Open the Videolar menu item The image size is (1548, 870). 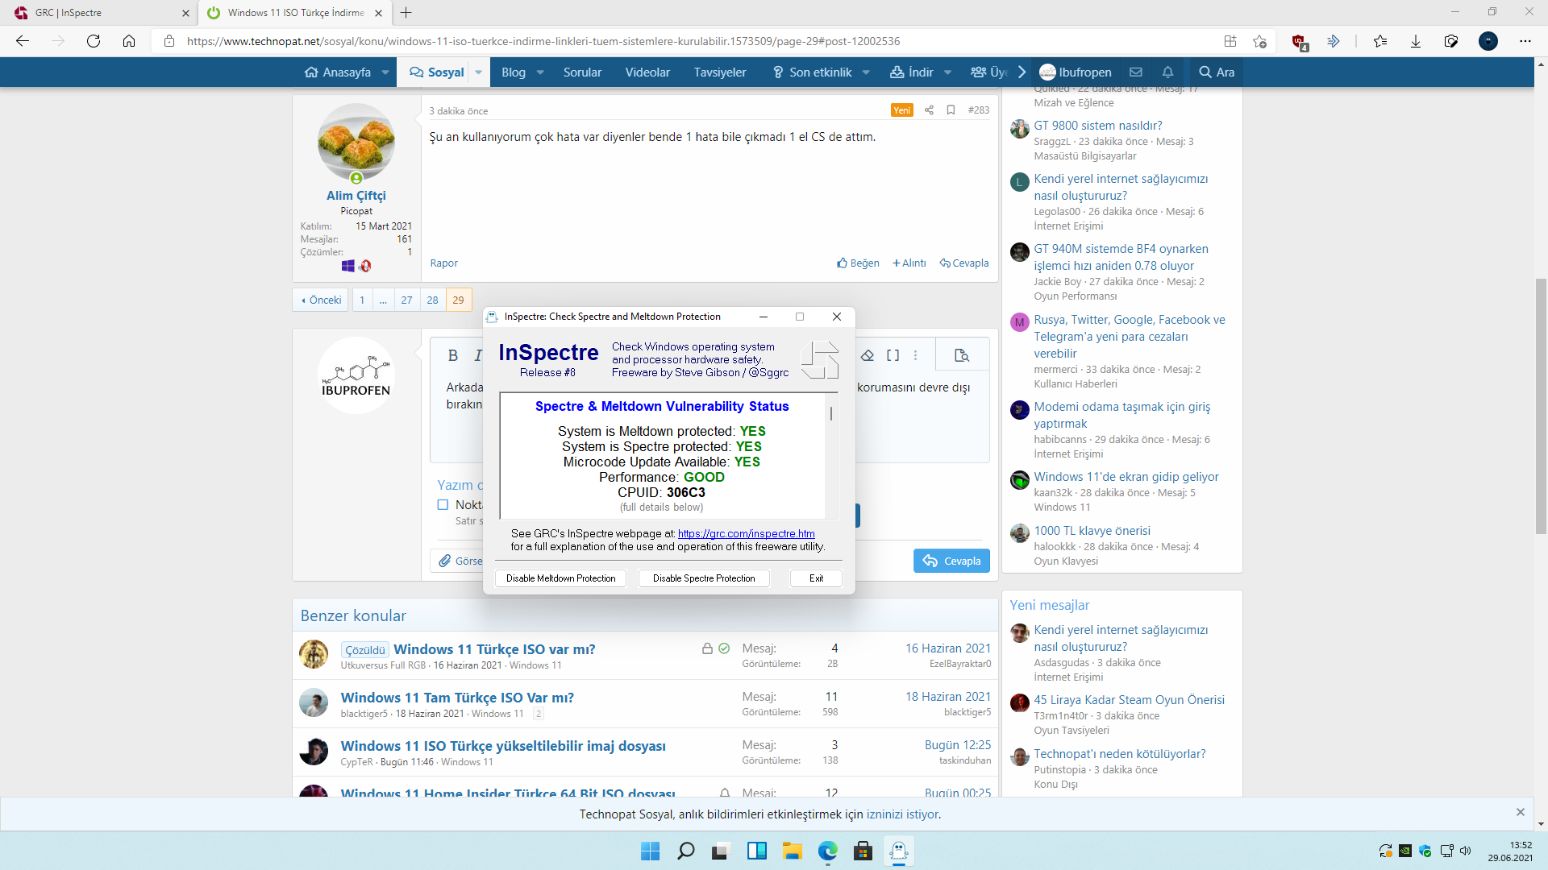(647, 72)
